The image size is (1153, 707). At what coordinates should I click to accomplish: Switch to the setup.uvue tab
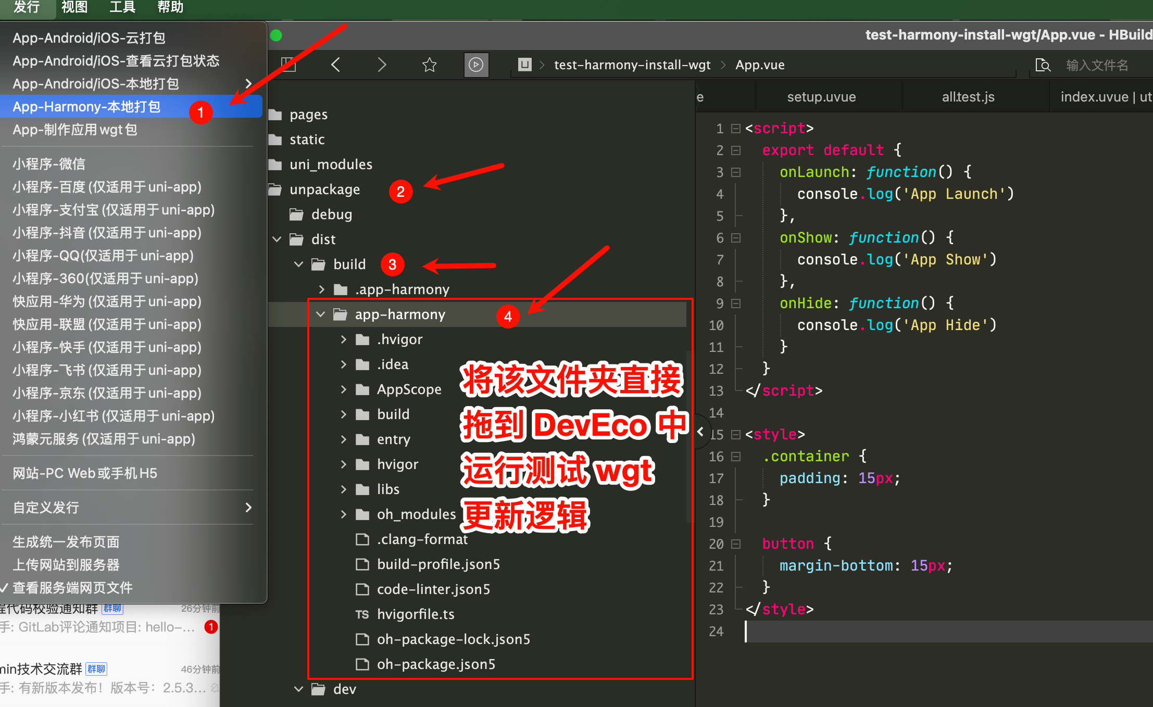[x=821, y=97]
